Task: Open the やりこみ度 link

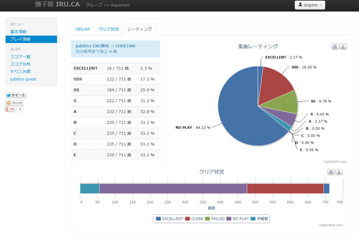Action: tap(20, 72)
